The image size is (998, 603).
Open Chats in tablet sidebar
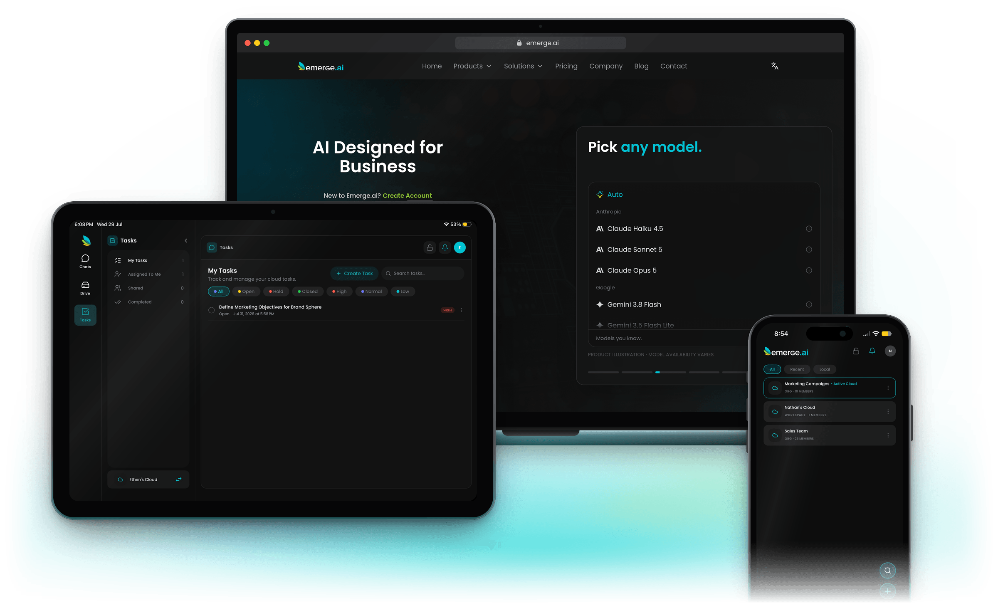pyautogui.click(x=85, y=262)
